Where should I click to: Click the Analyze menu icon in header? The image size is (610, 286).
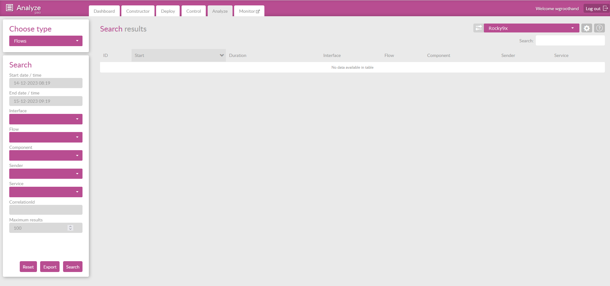[x=10, y=8]
